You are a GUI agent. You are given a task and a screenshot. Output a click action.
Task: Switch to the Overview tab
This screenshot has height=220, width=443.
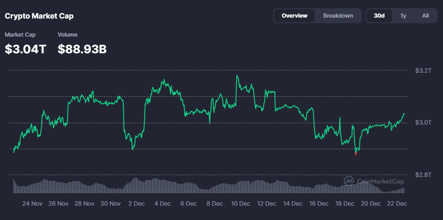pyautogui.click(x=294, y=16)
